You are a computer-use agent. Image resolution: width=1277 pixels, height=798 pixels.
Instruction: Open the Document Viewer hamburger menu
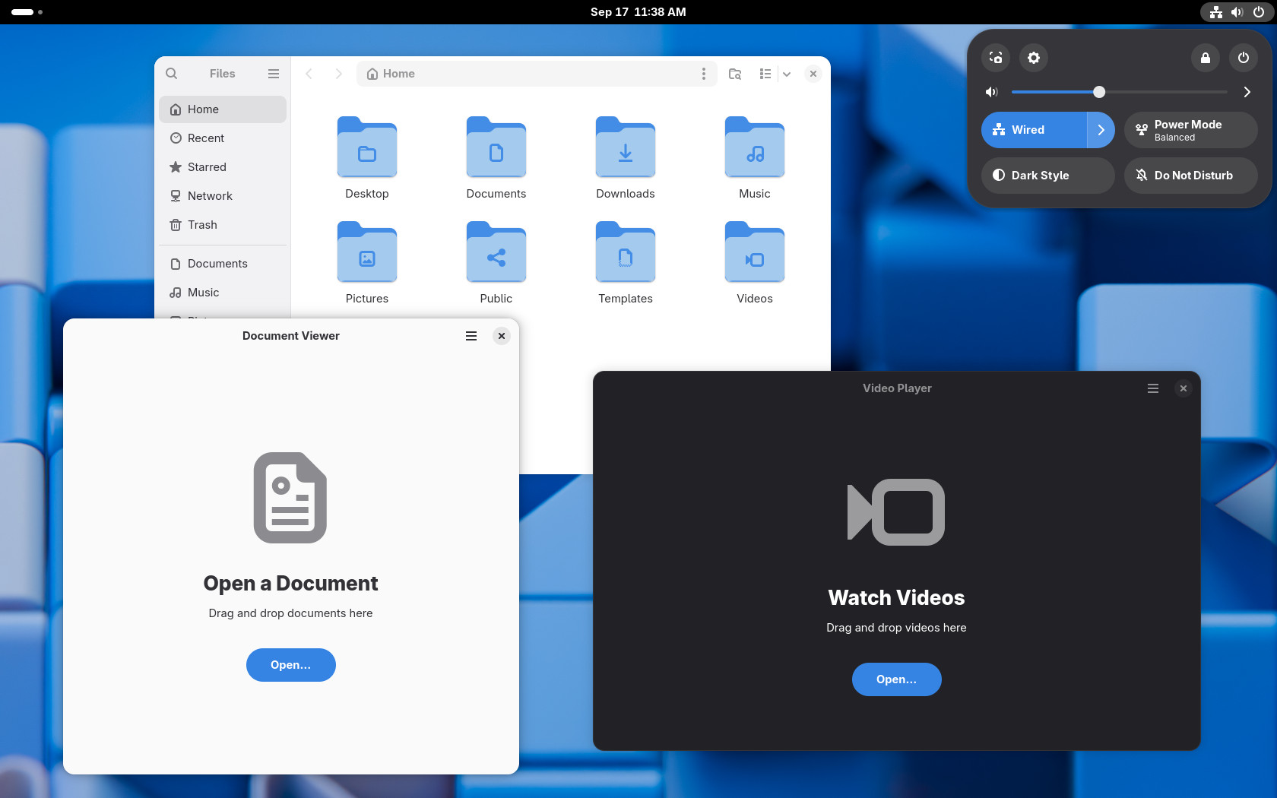pos(471,336)
